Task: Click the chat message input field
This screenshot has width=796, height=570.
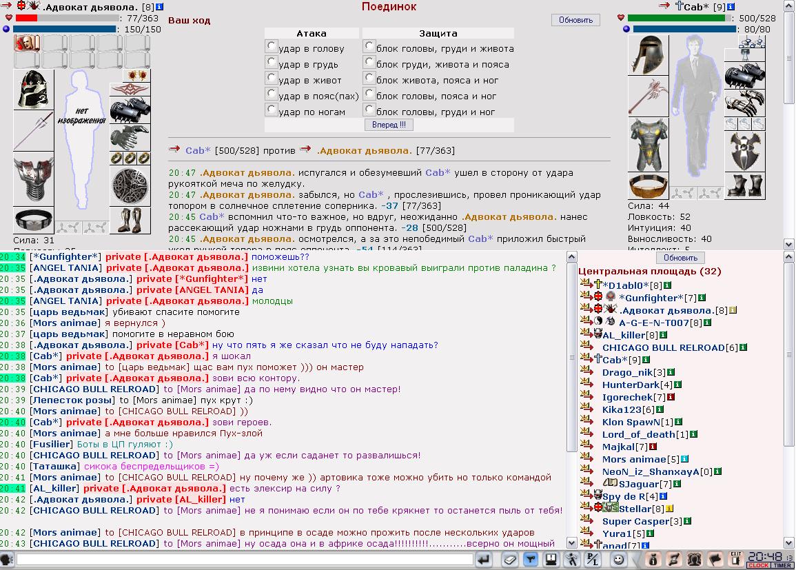Action: point(245,560)
